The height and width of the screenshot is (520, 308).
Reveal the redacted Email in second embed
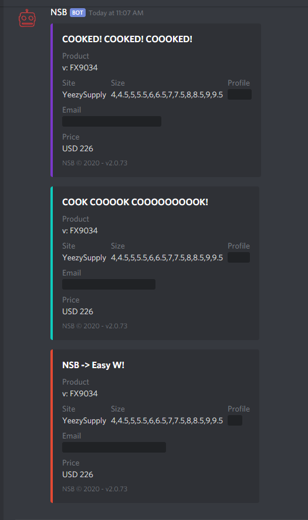click(109, 284)
